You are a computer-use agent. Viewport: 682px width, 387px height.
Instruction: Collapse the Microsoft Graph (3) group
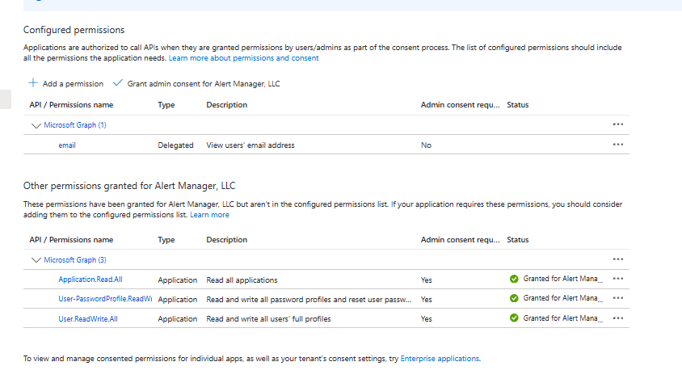(x=36, y=260)
